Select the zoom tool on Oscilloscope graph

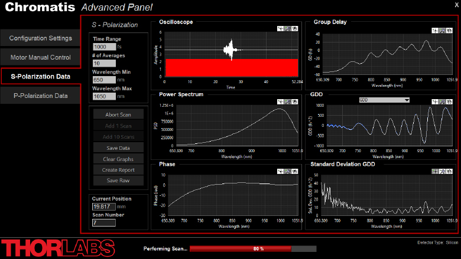[x=287, y=28]
